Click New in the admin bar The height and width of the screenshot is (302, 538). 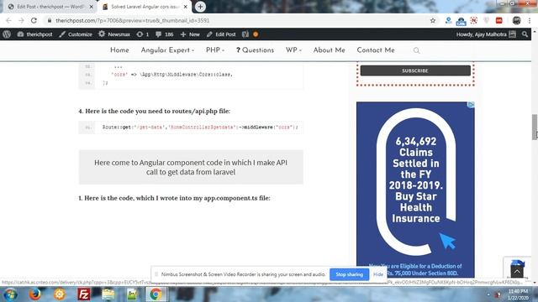[x=190, y=34]
